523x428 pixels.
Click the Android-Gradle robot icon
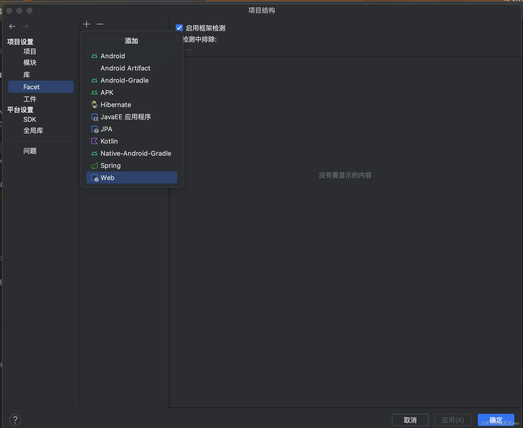coord(94,80)
